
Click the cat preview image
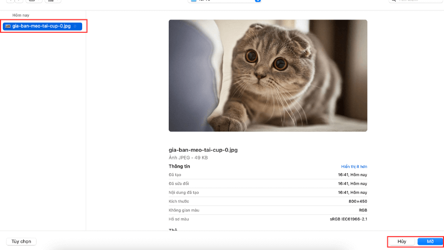tap(268, 76)
